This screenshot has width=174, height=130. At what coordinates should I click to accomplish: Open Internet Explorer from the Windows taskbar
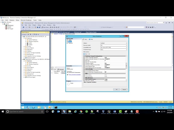[x=75, y=112]
